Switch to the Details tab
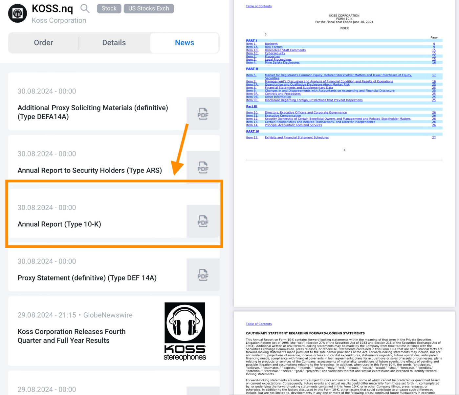Image resolution: width=459 pixels, height=395 pixels. click(114, 43)
